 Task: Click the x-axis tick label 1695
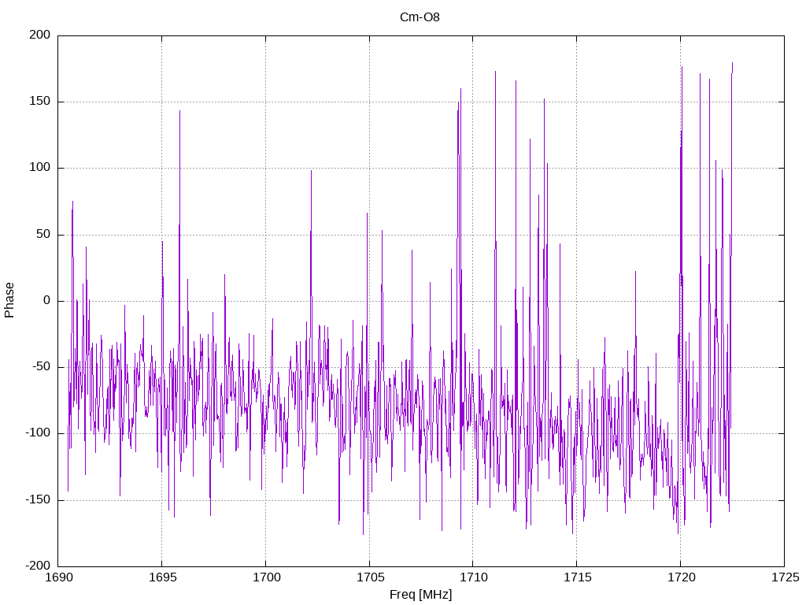pyautogui.click(x=162, y=577)
